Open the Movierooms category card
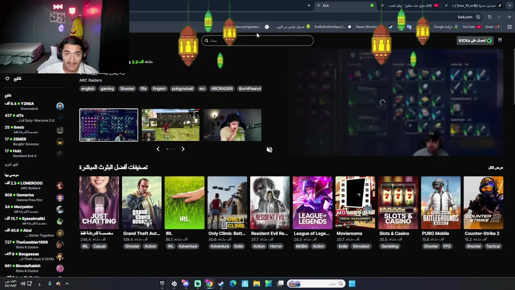 point(355,203)
